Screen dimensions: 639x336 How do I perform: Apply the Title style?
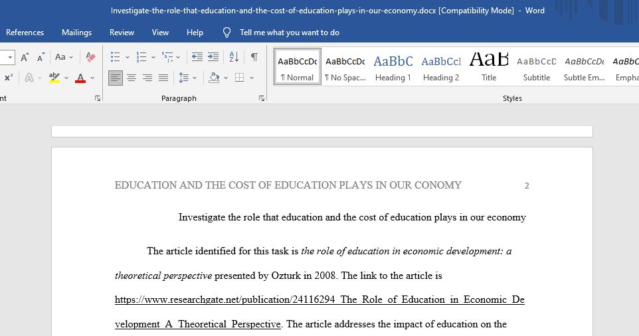click(x=489, y=67)
